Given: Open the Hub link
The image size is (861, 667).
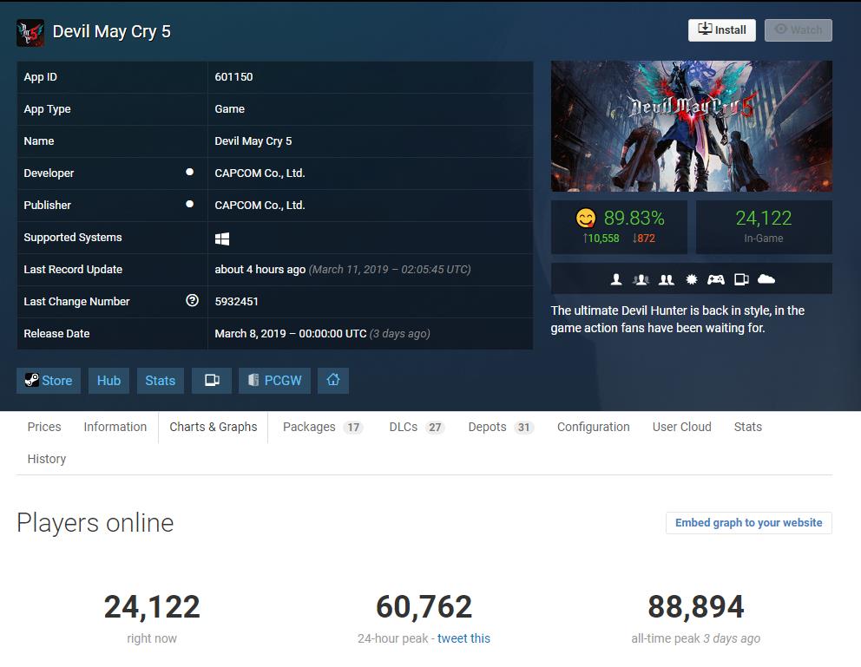Looking at the screenshot, I should pyautogui.click(x=108, y=381).
